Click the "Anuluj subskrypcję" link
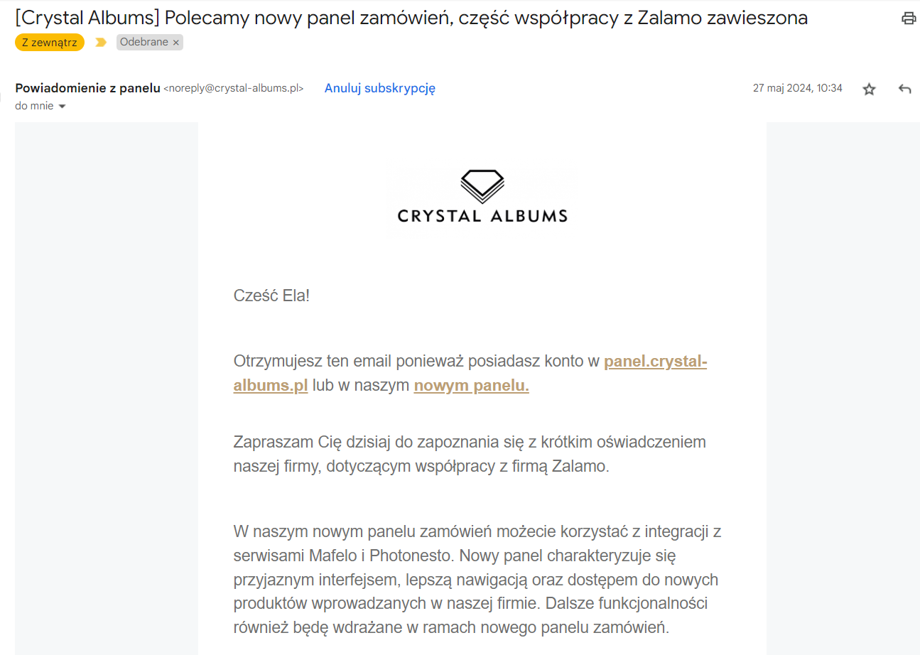The width and height of the screenshot is (920, 655). point(379,88)
